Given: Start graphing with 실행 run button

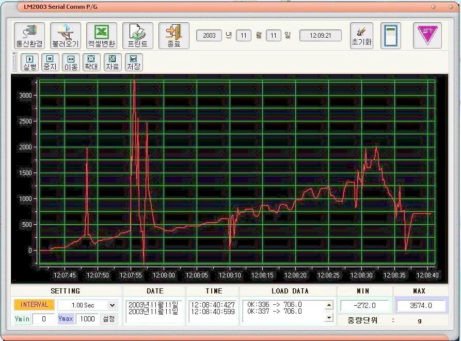Looking at the screenshot, I should click(x=30, y=63).
